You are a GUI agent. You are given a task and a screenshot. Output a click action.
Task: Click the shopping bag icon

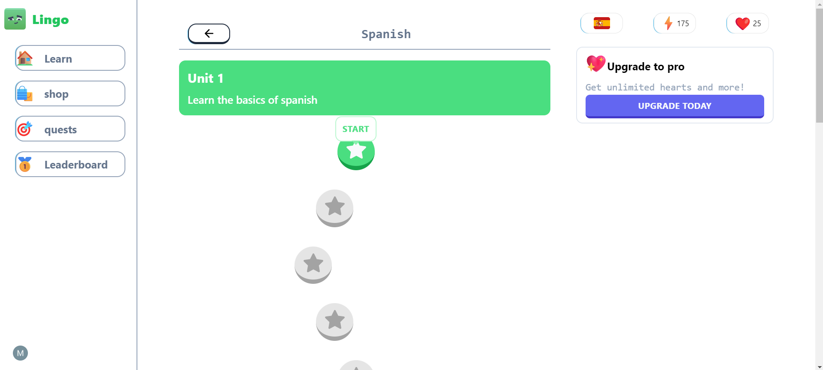tap(25, 93)
